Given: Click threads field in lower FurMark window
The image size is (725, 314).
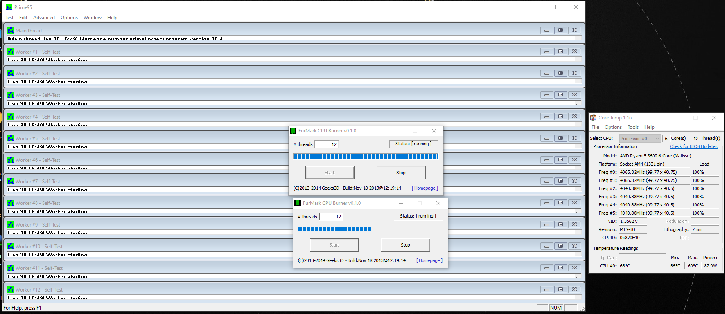Looking at the screenshot, I should (331, 217).
